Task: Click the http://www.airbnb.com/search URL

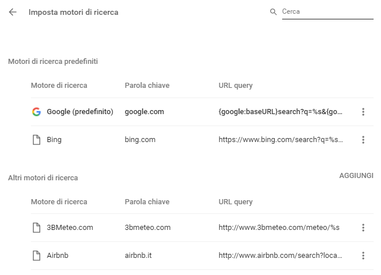Action: [280, 256]
